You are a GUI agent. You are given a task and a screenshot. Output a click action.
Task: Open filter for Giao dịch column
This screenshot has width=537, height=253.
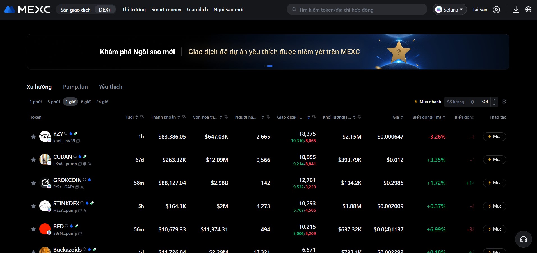[x=314, y=117]
